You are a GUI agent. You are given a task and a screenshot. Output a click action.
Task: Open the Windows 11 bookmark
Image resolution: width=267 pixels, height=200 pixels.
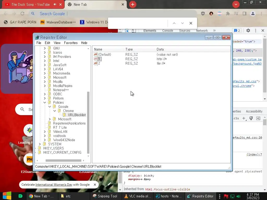point(94,22)
